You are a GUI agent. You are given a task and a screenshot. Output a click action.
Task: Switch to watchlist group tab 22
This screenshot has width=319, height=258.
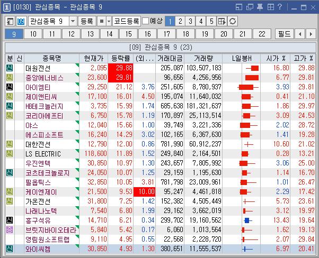[x=262, y=34]
